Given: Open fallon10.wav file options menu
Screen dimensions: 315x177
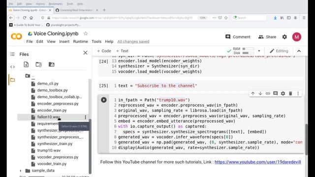Looking at the screenshot, I should (85, 117).
